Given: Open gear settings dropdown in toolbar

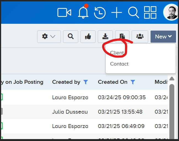Looking at the screenshot, I should [x=49, y=36].
